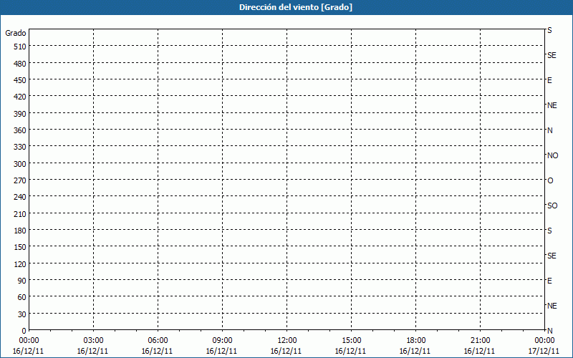Pick the 21:00 label on time axis
The image size is (573, 358).
coord(481,340)
